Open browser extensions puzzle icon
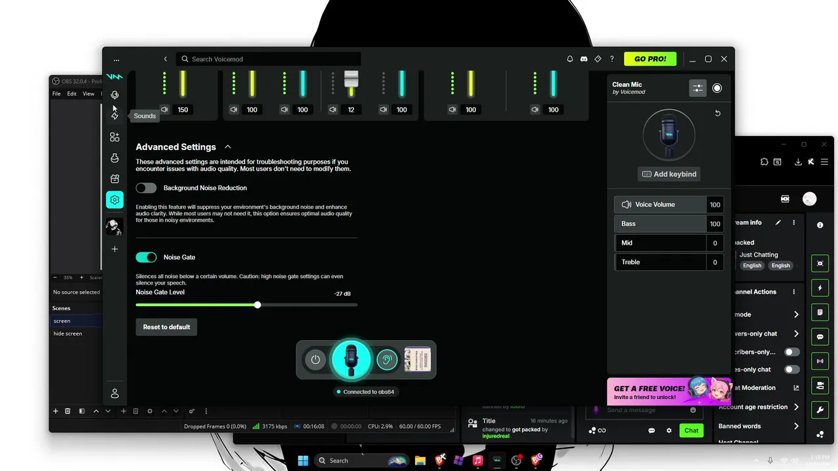 764,162
